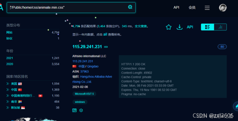Click the China flag icon in result
238x121 pixels.
[74, 66]
